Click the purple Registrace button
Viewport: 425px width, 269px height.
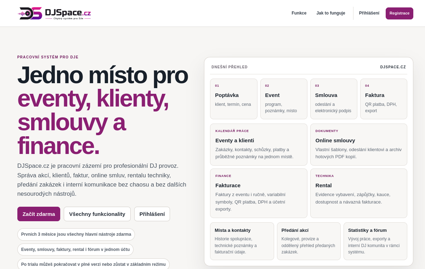click(x=399, y=13)
